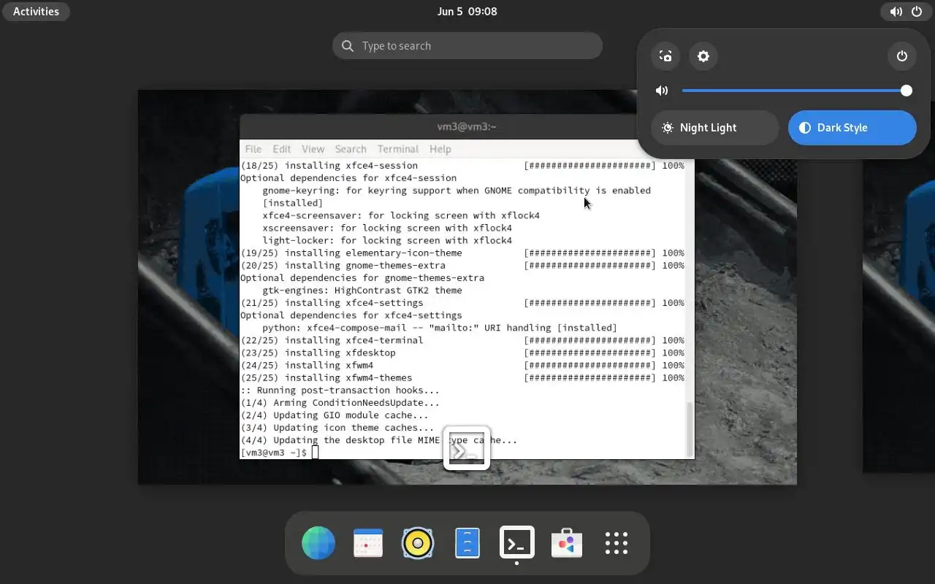This screenshot has width=935, height=584.
Task: Click the gtk-engines: HighContrast GTK2 theme line
Action: 362,291
